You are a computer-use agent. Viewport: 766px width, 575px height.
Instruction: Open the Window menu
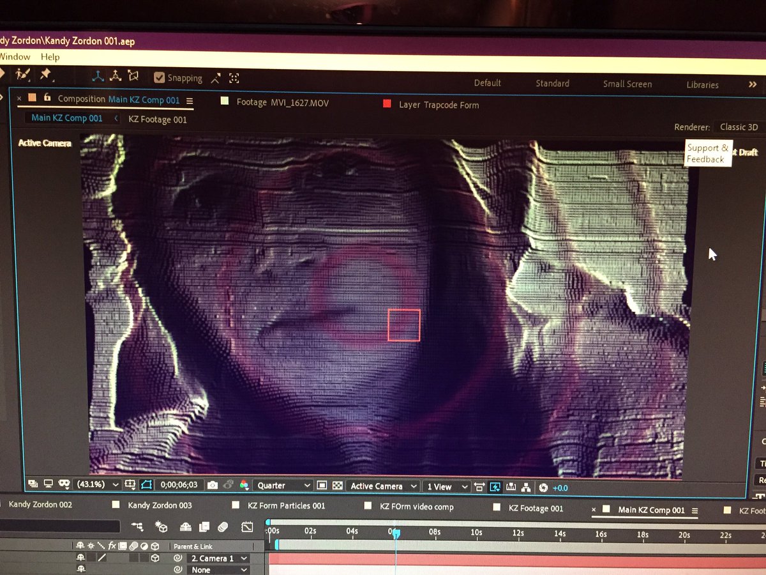14,57
